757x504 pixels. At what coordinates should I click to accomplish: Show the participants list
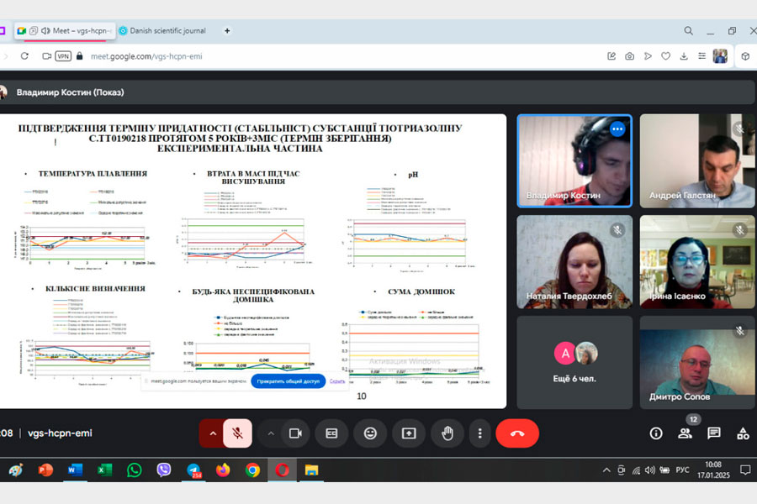tap(685, 433)
